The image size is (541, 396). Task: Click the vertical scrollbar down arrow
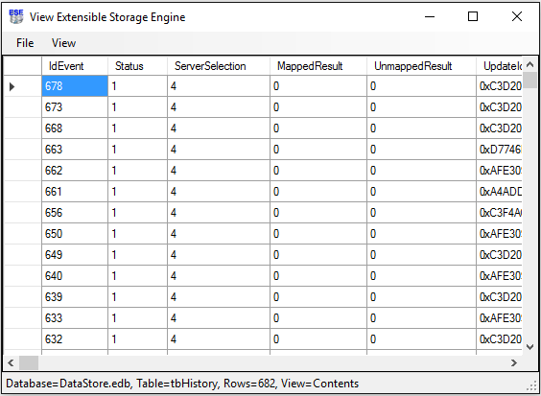coord(529,347)
